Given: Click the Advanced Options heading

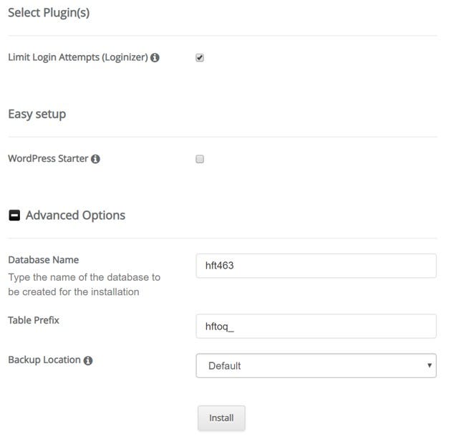Looking at the screenshot, I should pyautogui.click(x=75, y=216).
